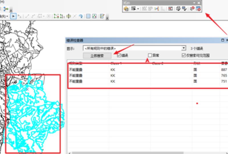Select the Trace tool icon
Screen dimensions: 228x154
tap(40, 16)
